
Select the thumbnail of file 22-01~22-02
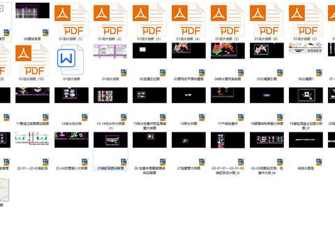[32, 139]
